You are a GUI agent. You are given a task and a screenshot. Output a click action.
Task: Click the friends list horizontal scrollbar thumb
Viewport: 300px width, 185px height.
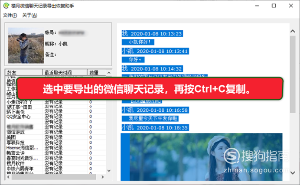pyautogui.click(x=54, y=177)
